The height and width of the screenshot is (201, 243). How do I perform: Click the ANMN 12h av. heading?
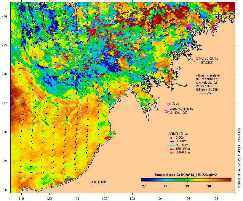[x=179, y=134]
